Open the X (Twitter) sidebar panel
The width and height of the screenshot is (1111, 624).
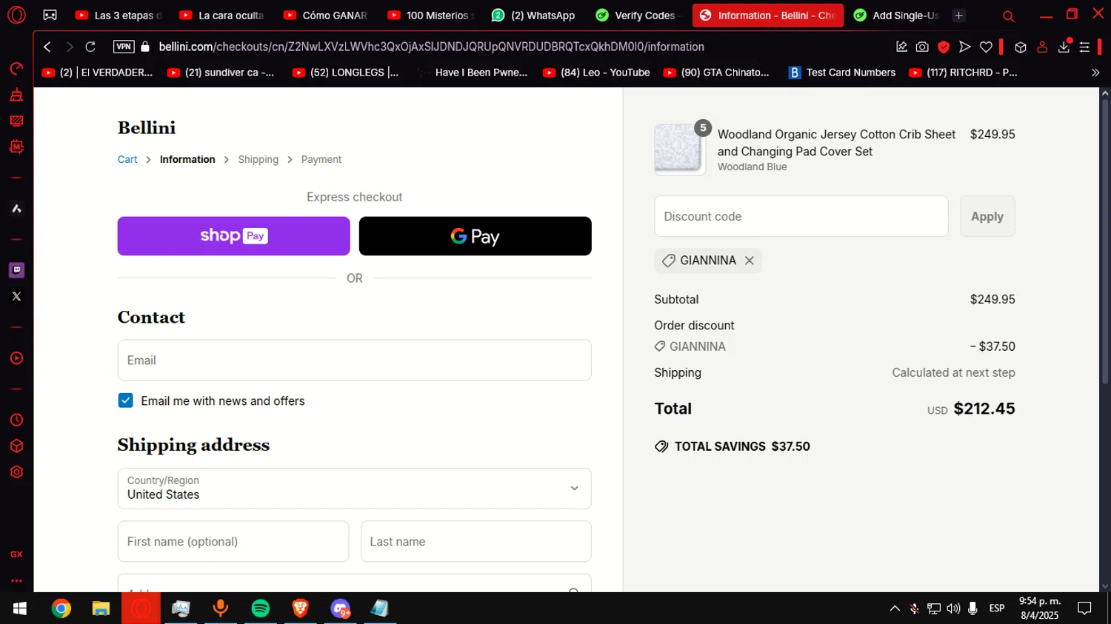point(16,297)
